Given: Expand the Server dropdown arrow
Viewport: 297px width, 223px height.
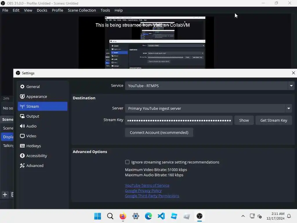Looking at the screenshot, I should [x=289, y=109].
